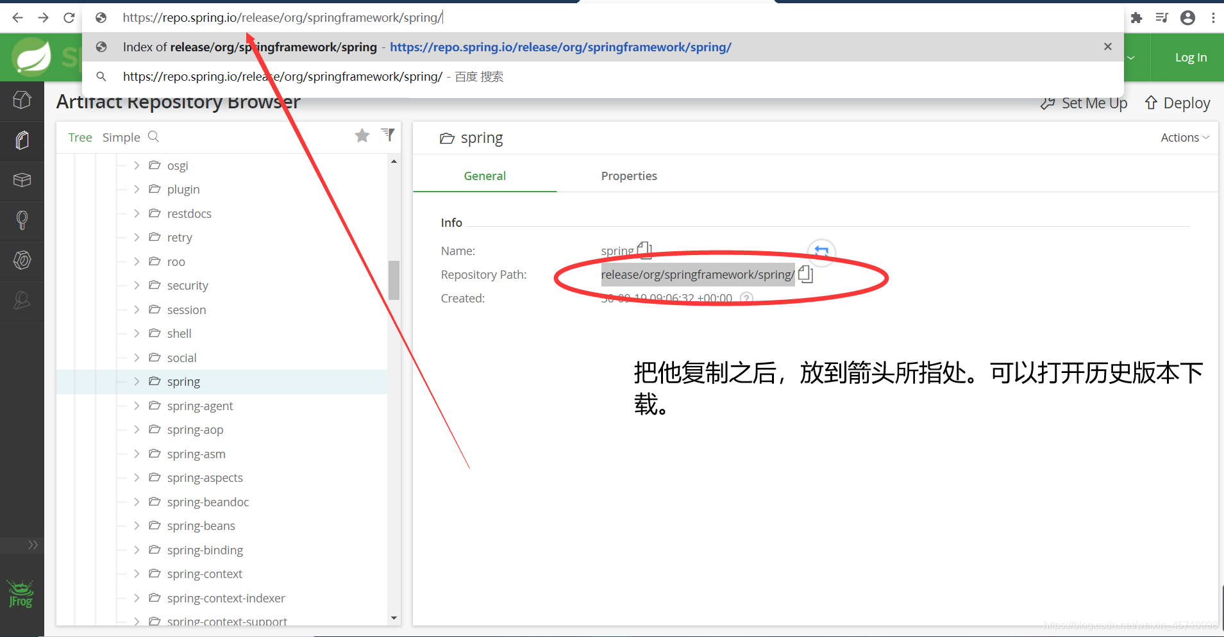Click the Deploy button
Viewport: 1224px width, 637px height.
tap(1178, 103)
